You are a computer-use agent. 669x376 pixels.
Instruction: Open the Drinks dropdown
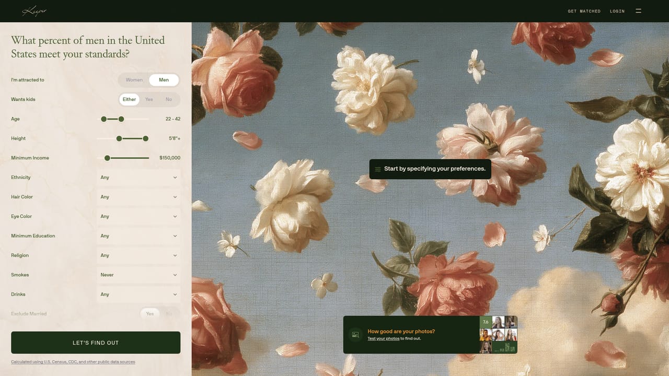click(x=139, y=295)
